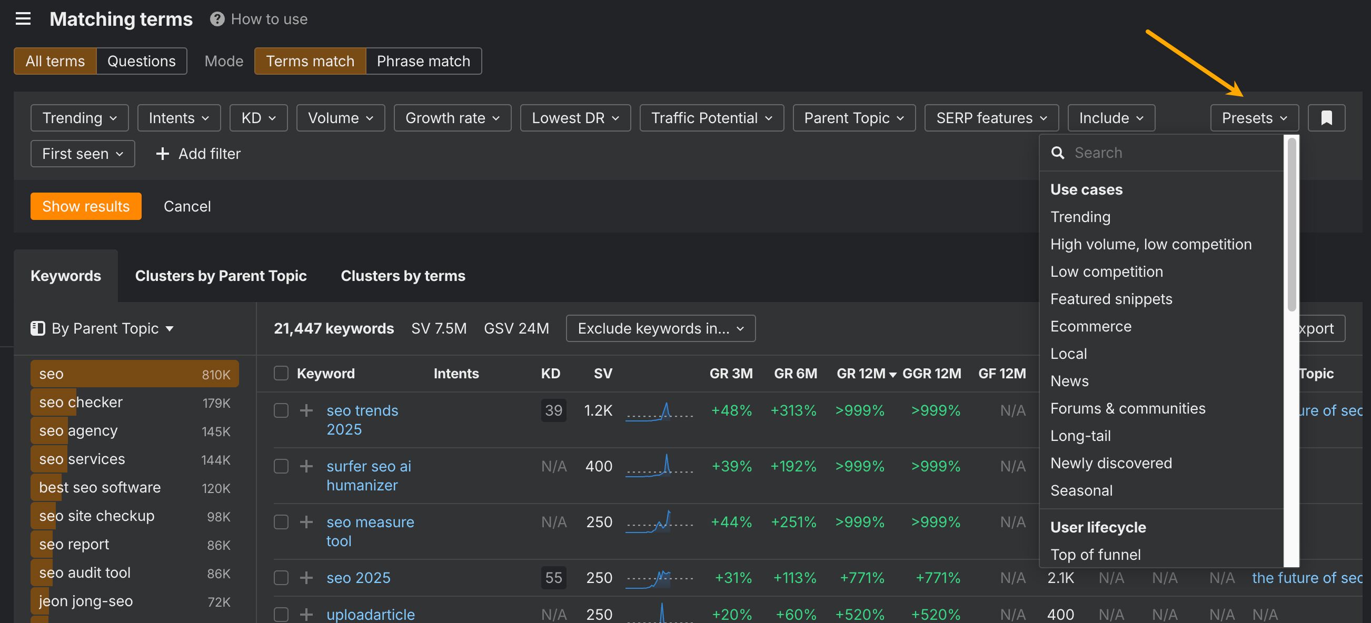
Task: Open the "seo 2025" keyword link
Action: click(x=358, y=577)
